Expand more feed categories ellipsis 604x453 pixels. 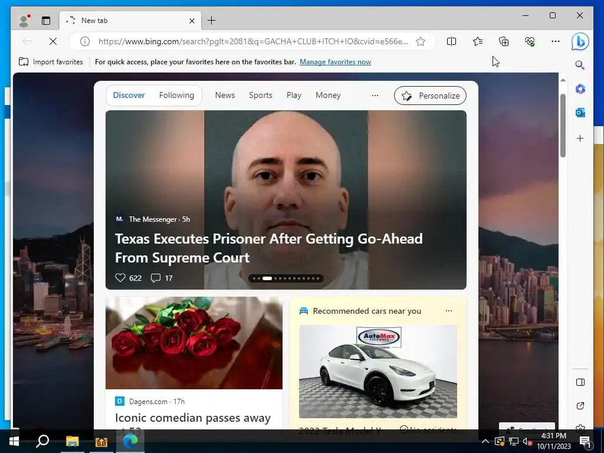pos(375,95)
